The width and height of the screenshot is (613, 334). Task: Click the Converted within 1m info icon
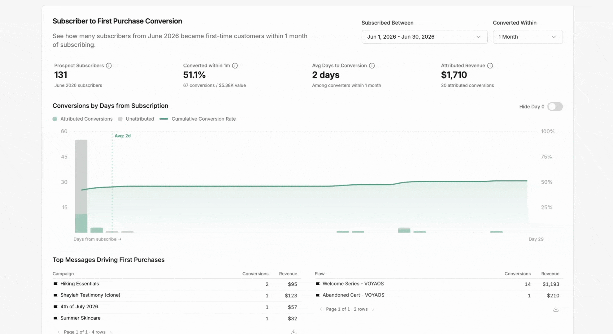tap(235, 66)
